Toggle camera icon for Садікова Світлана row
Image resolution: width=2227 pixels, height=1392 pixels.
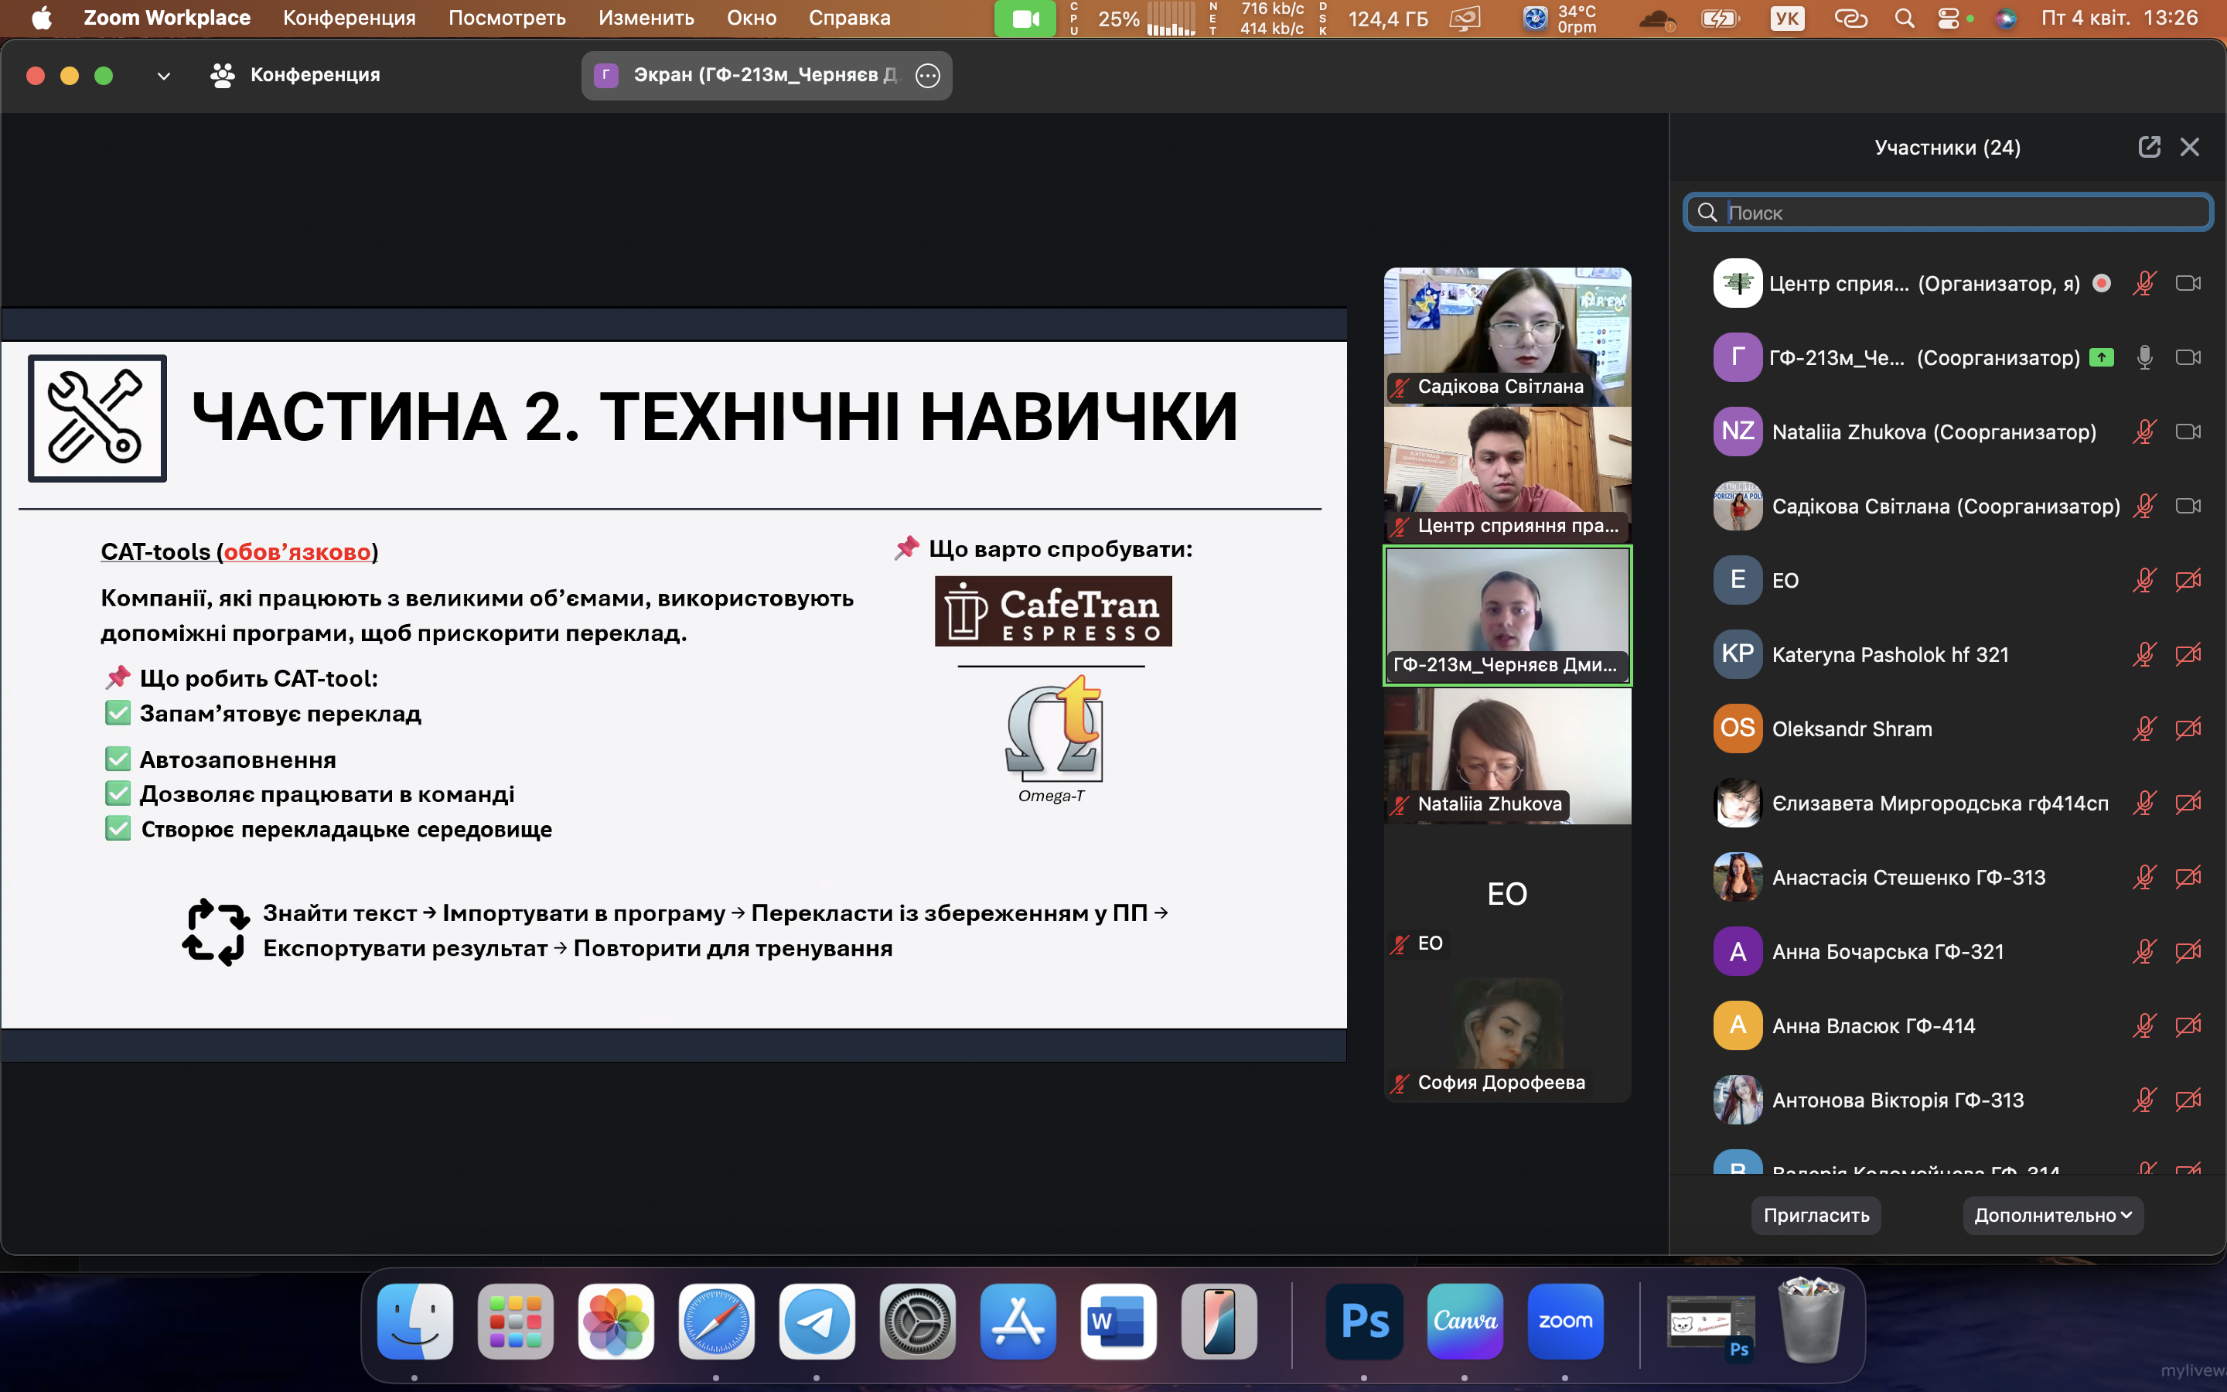click(x=2188, y=507)
